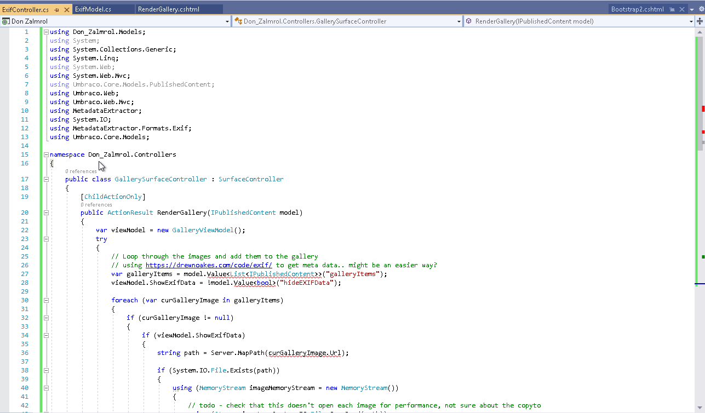This screenshot has width=705, height=413.
Task: Click 'using Umbraco.Core.Models.PublishedContent;' line
Action: [x=132, y=84]
